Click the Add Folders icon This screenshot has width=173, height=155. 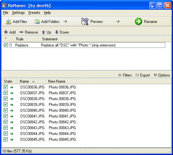(x=37, y=21)
